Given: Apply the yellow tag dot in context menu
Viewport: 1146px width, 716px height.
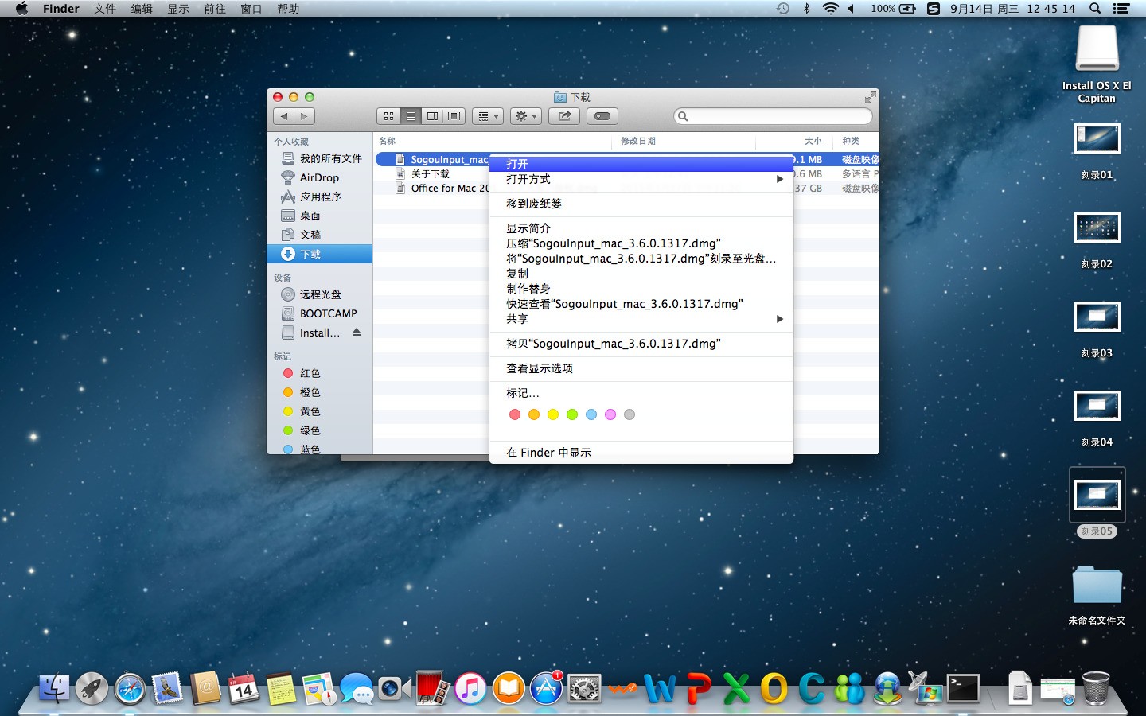Looking at the screenshot, I should 553,414.
